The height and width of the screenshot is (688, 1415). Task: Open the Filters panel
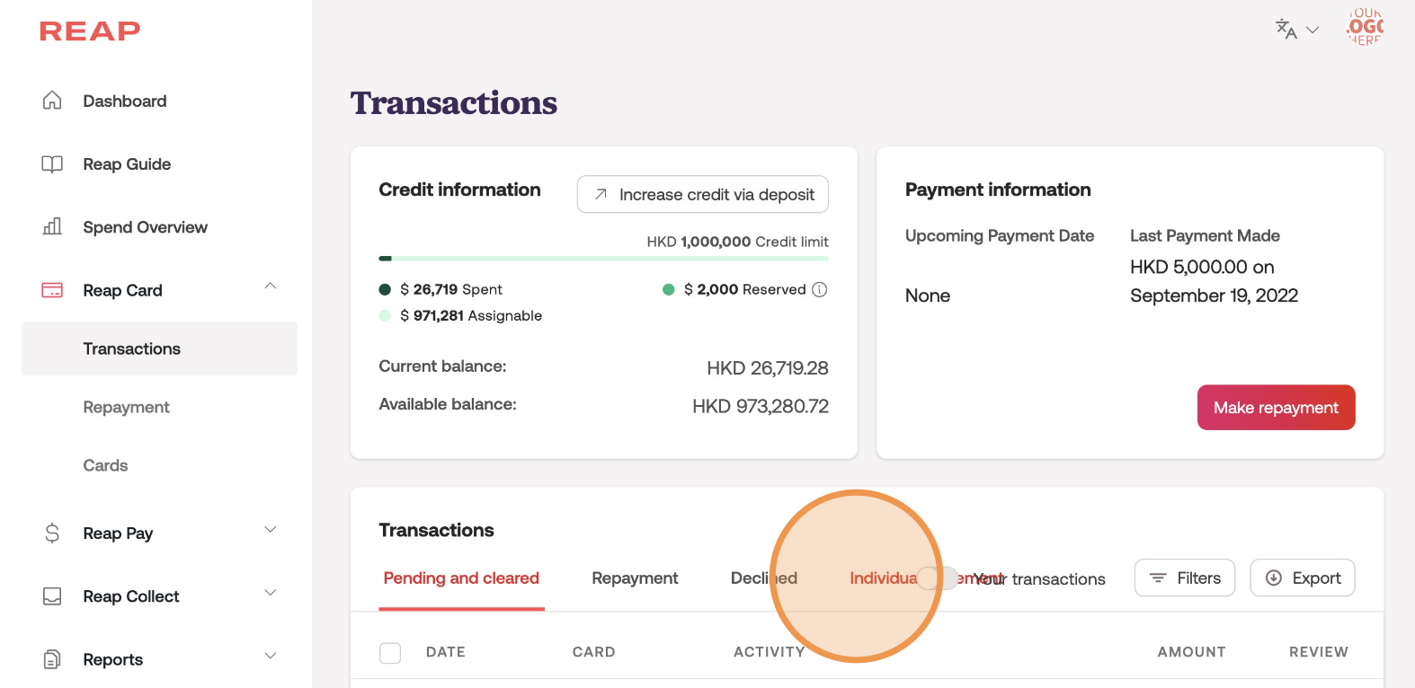click(x=1185, y=578)
